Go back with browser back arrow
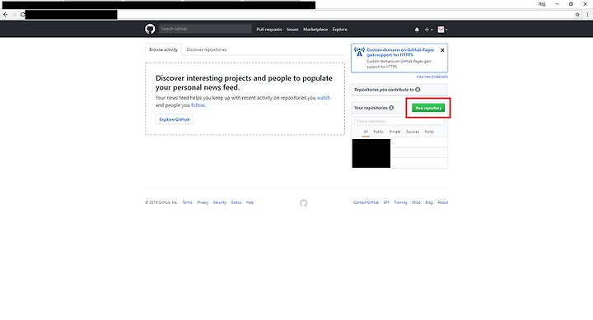The width and height of the screenshot is (593, 320). [x=5, y=14]
